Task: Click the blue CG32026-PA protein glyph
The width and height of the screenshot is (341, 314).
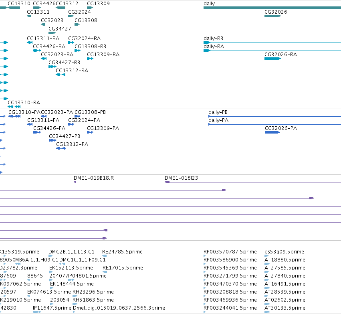Action: (272, 132)
